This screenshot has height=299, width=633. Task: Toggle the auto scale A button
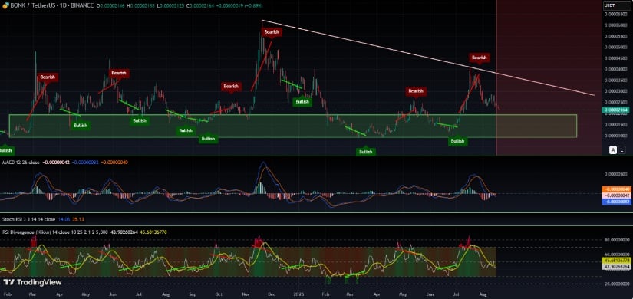click(613, 150)
